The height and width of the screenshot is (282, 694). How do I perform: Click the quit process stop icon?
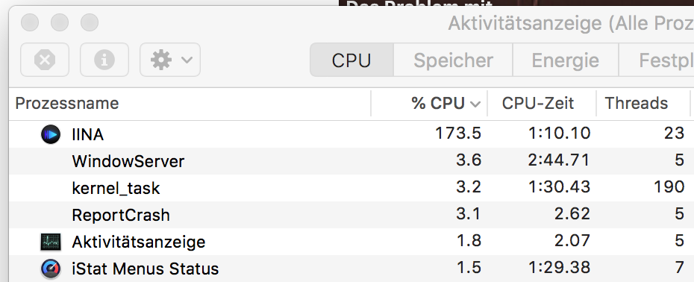45,60
